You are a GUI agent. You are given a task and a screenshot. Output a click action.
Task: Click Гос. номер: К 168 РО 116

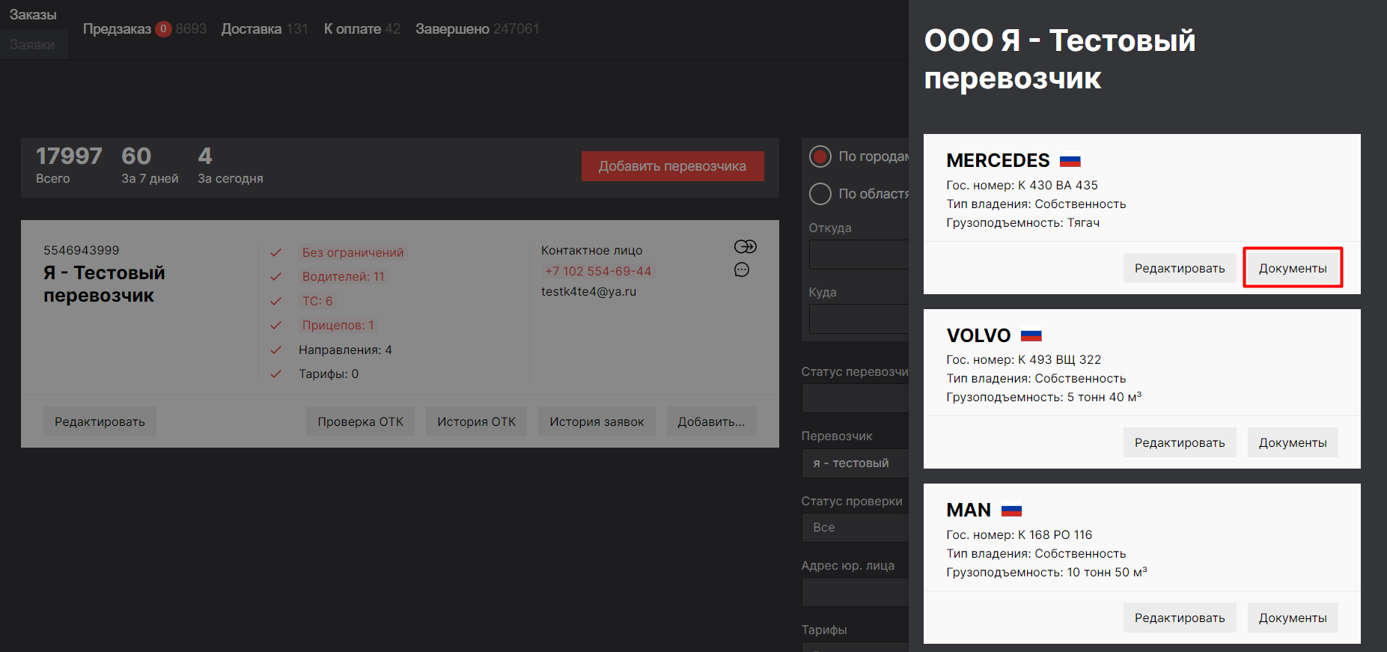1019,534
